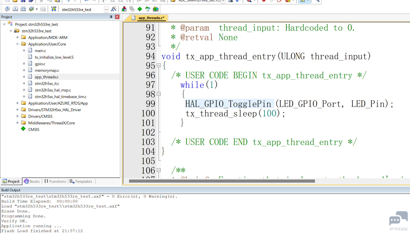Click the Build target icon
410x233 pixels.
[15, 9]
